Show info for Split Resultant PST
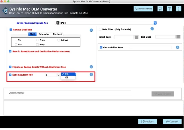Screen dimensions: 184x130 pyautogui.click(x=91, y=74)
